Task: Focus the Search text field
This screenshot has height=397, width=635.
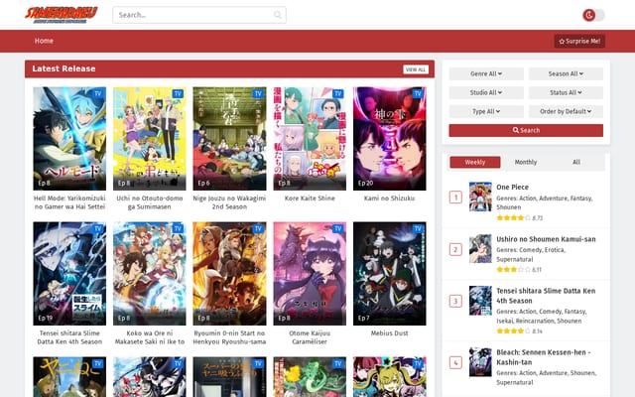Action: 199,15
